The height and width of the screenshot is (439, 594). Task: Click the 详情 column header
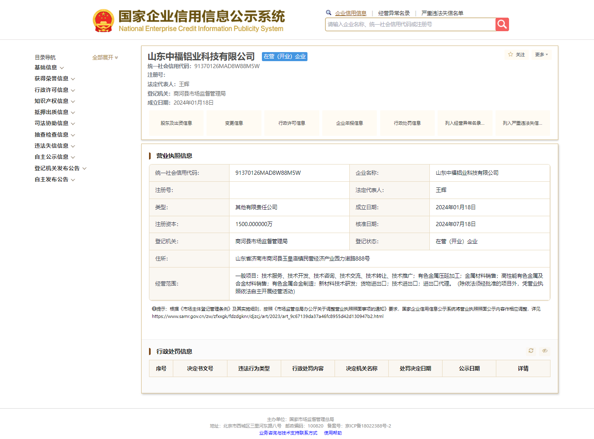[523, 368]
